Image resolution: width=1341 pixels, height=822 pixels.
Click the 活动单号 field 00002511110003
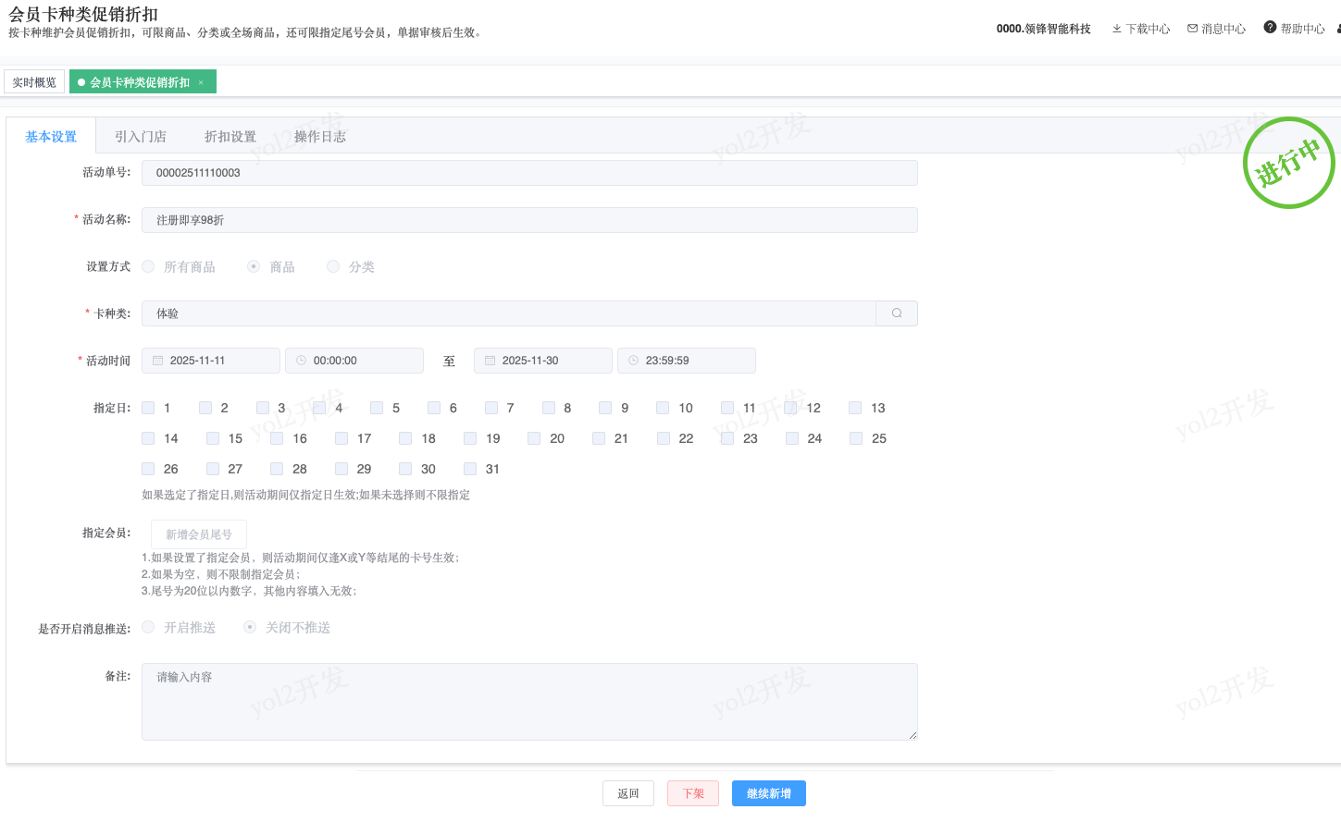point(529,173)
